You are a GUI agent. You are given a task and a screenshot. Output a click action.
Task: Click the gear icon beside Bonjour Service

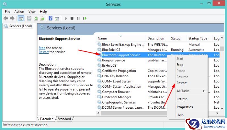99,60
